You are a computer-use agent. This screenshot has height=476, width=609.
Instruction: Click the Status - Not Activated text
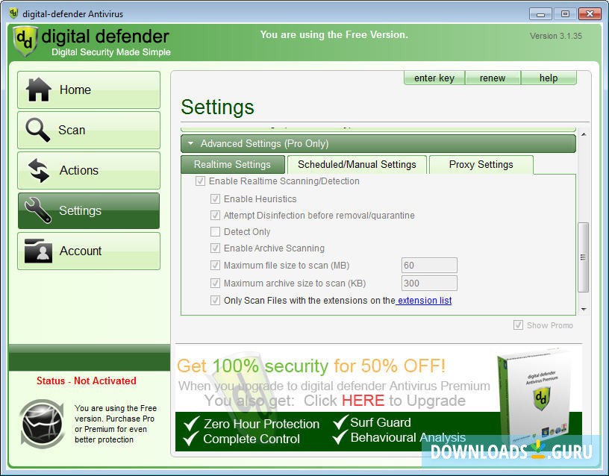click(87, 381)
